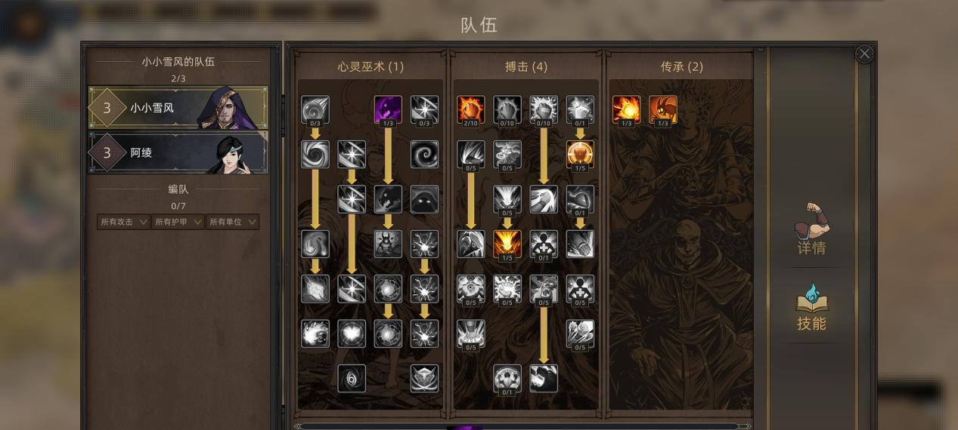Click the orange demon mask skill under 传承
The image size is (958, 430).
[x=663, y=109]
